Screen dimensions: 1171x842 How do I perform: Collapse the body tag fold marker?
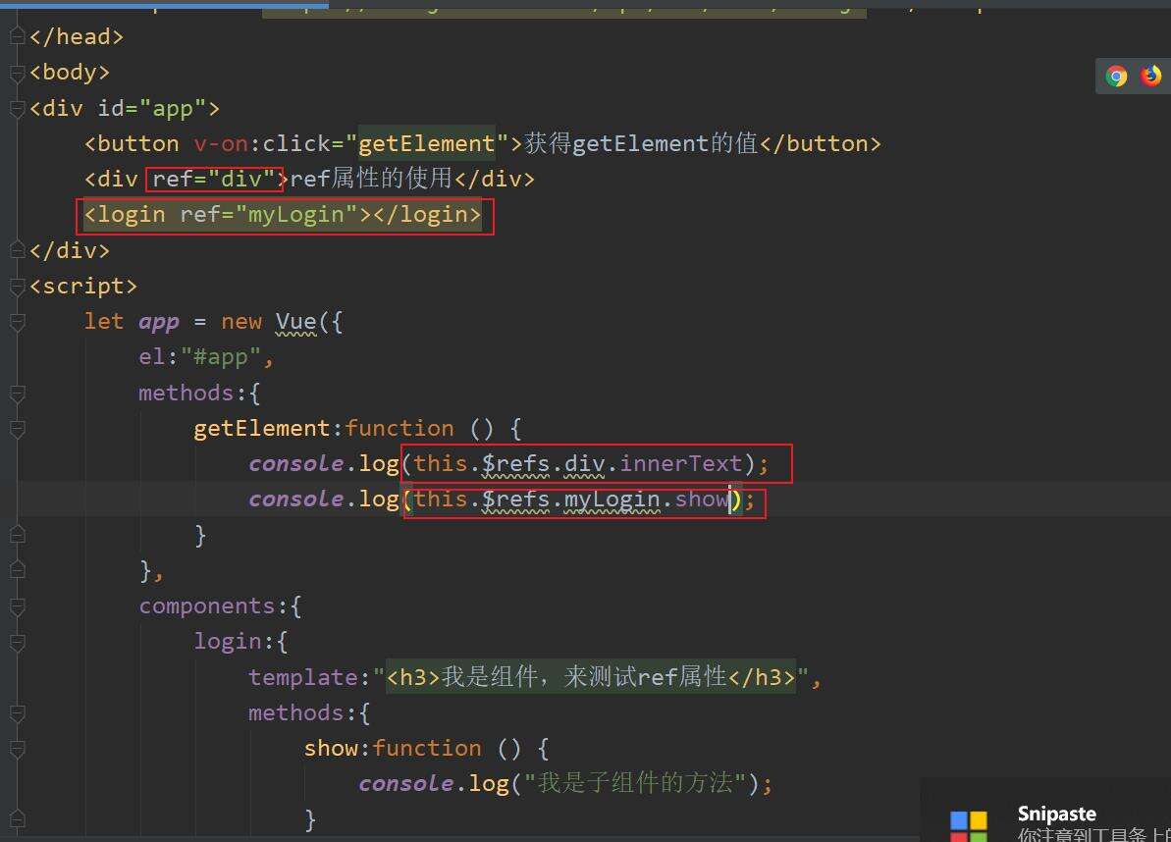pyautogui.click(x=17, y=73)
